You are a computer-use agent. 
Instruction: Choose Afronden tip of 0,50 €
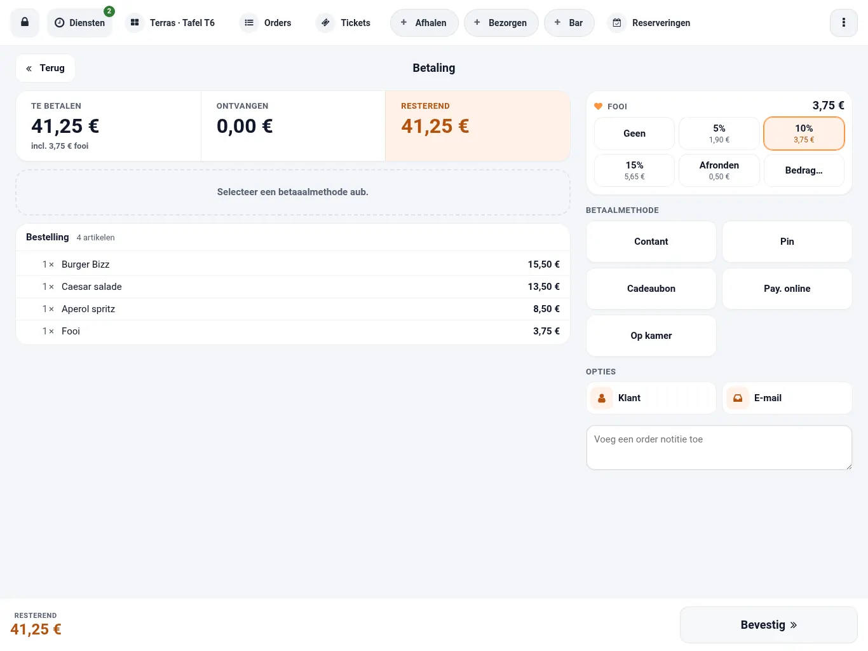pyautogui.click(x=719, y=170)
